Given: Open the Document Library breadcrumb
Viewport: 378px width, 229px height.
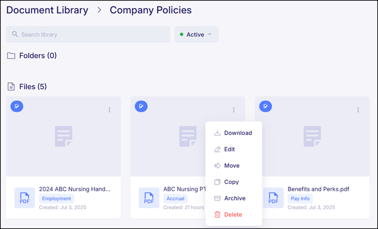Looking at the screenshot, I should coord(47,10).
